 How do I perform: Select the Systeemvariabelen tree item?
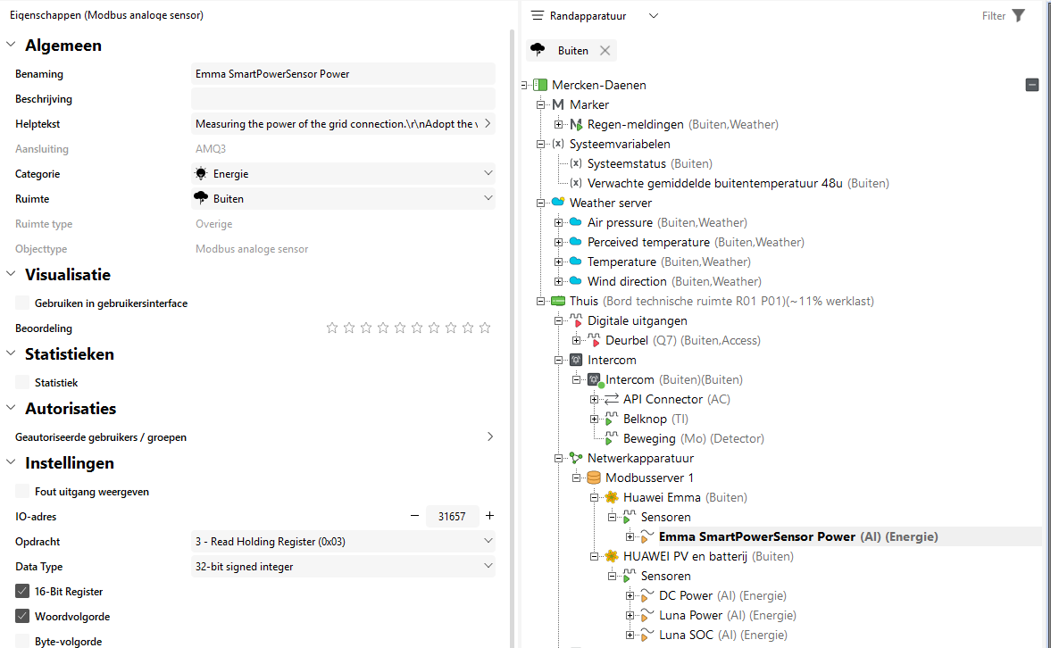620,144
